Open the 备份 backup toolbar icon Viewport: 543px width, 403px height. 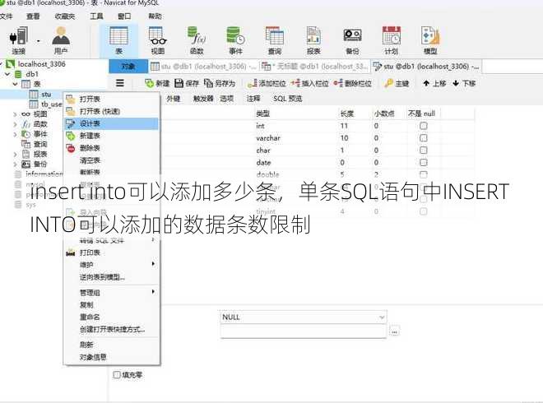pos(352,40)
